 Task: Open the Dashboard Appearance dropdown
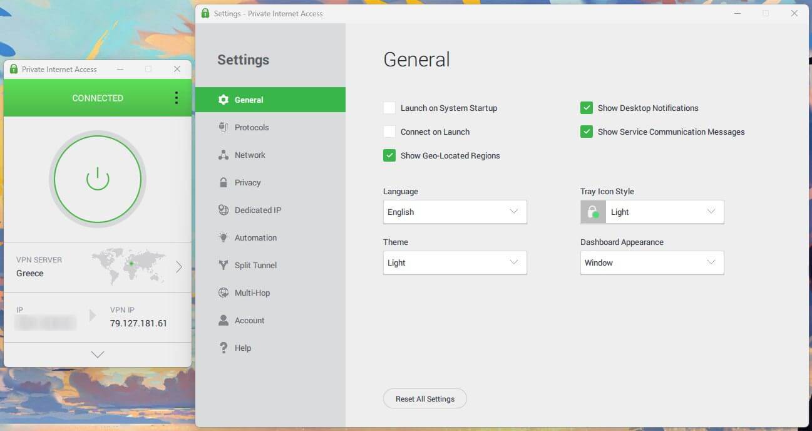[x=652, y=262]
